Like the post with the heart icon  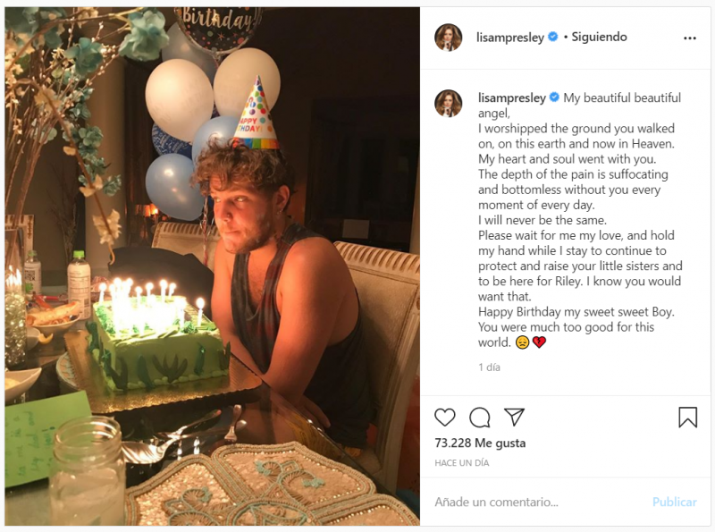click(445, 418)
